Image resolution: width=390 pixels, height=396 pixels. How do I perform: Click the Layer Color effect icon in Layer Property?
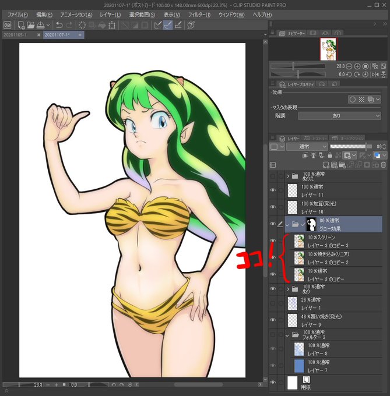(x=371, y=100)
